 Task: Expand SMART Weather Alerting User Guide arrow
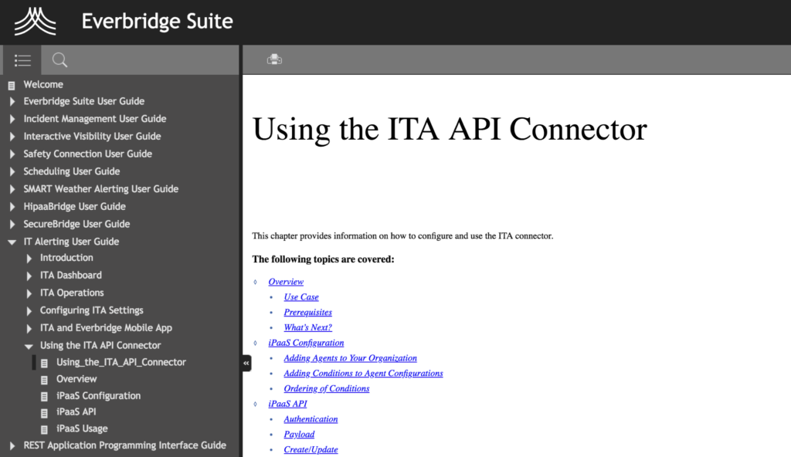point(12,189)
